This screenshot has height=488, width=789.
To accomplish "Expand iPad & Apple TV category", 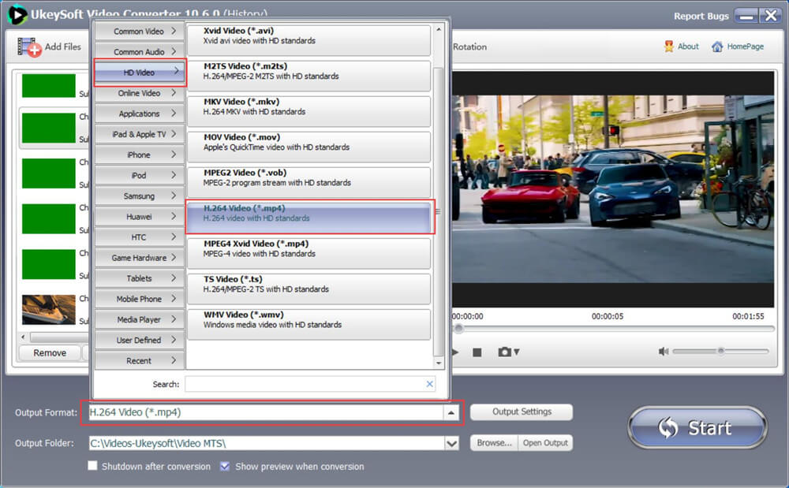I will (x=139, y=134).
